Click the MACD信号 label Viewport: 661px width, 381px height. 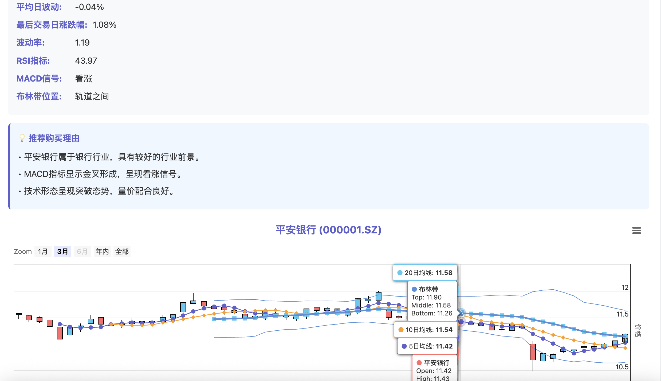click(x=39, y=79)
